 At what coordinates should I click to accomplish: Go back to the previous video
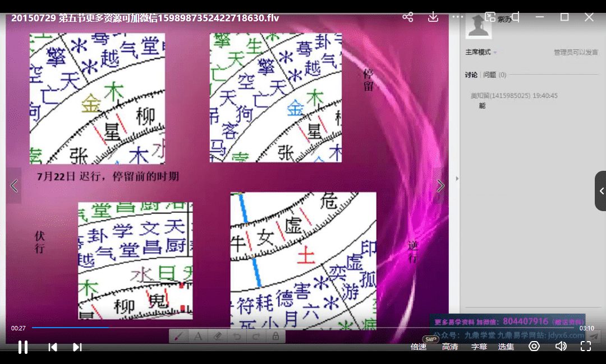click(53, 347)
